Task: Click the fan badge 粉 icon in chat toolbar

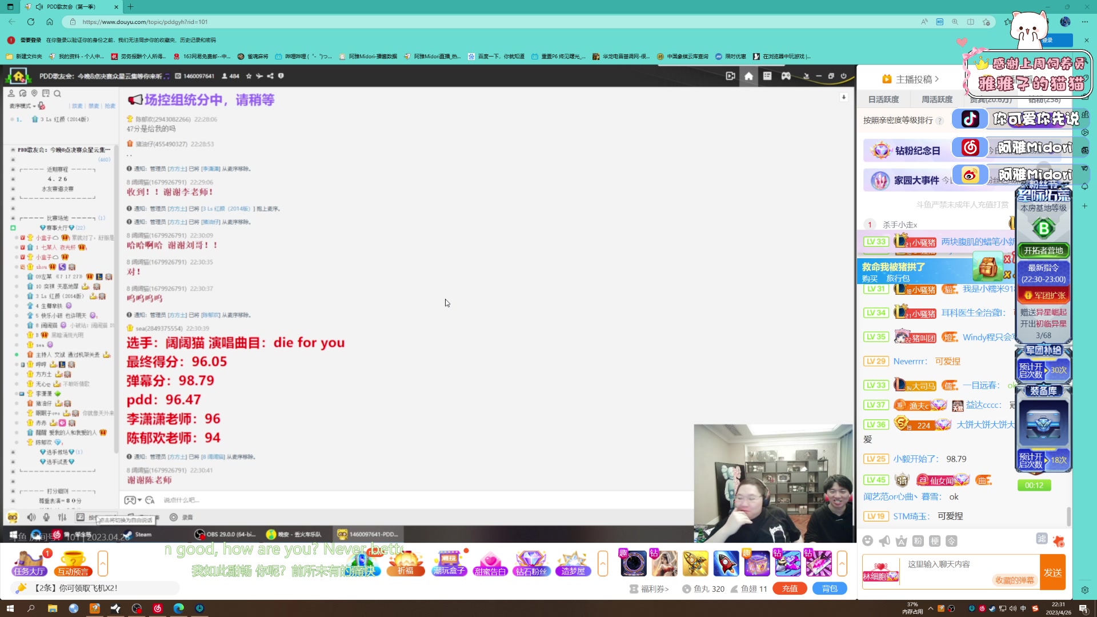Action: (x=918, y=541)
